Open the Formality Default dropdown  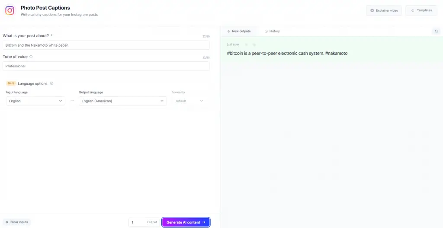(x=189, y=101)
